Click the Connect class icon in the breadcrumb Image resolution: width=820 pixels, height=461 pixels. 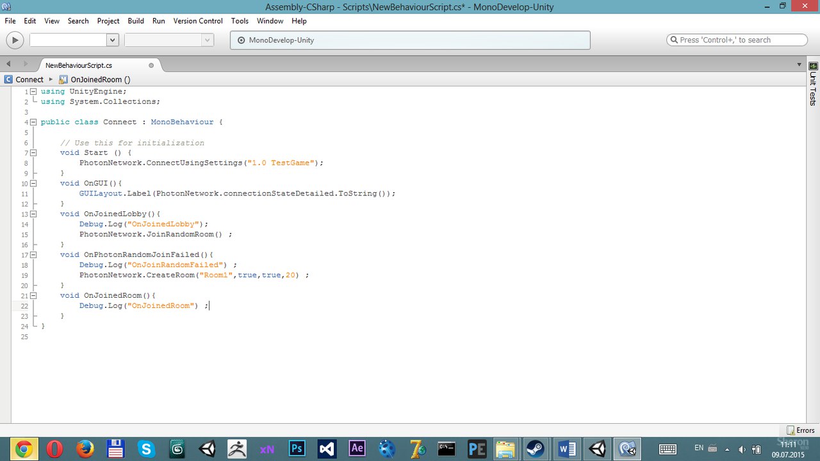point(8,79)
